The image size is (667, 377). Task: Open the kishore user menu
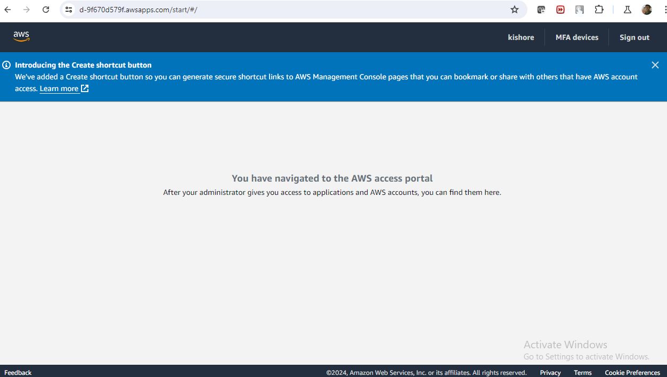click(520, 37)
